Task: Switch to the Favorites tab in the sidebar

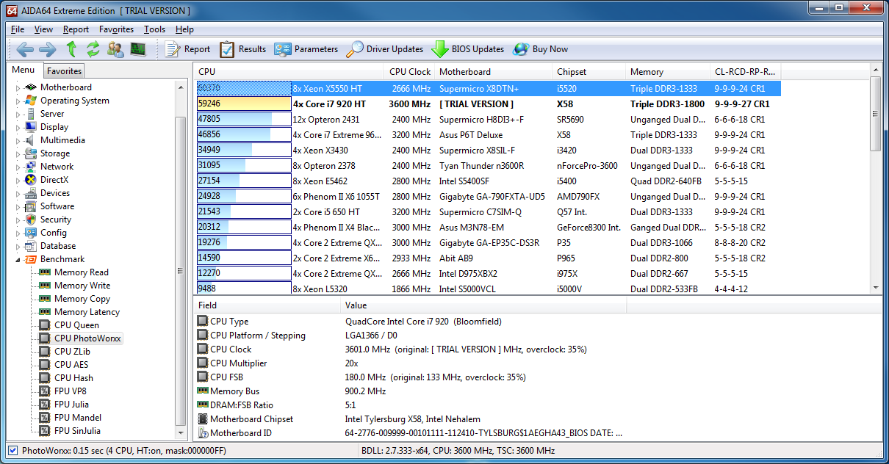Action: (64, 71)
